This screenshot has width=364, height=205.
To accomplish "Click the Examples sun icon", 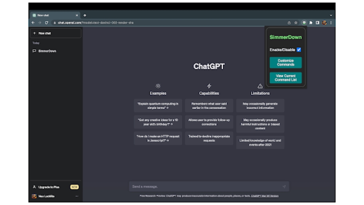I will [x=158, y=86].
